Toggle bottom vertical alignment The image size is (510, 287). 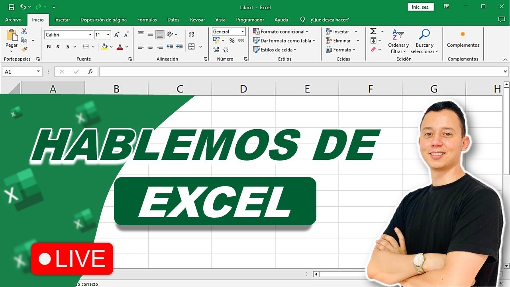point(160,34)
